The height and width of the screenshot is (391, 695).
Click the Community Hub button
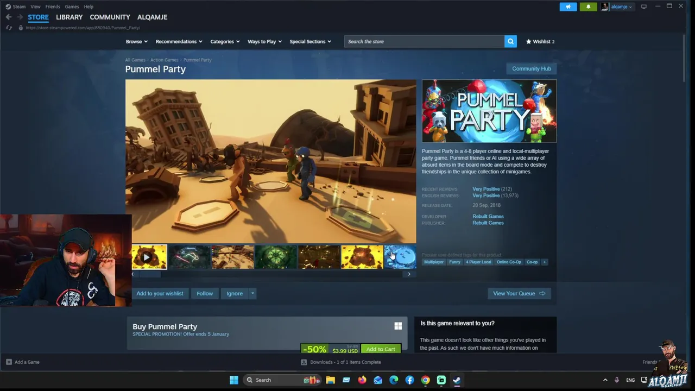(x=532, y=68)
